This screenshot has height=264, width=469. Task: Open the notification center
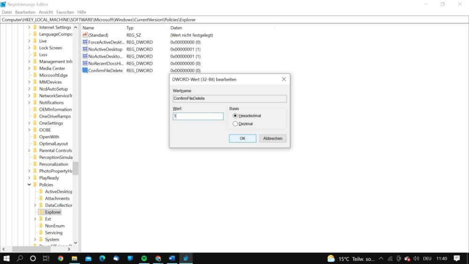pos(457,259)
